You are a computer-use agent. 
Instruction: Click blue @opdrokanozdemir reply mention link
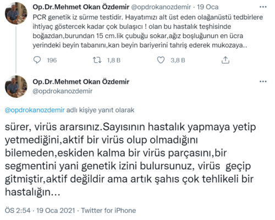pyautogui.click(x=35, y=110)
